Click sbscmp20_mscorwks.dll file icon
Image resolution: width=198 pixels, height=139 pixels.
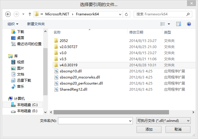(x=56, y=77)
